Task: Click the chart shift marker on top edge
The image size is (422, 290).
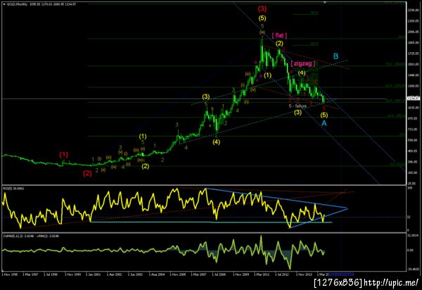Action: click(325, 2)
